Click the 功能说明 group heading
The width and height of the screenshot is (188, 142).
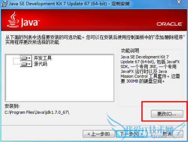pyautogui.click(x=130, y=51)
